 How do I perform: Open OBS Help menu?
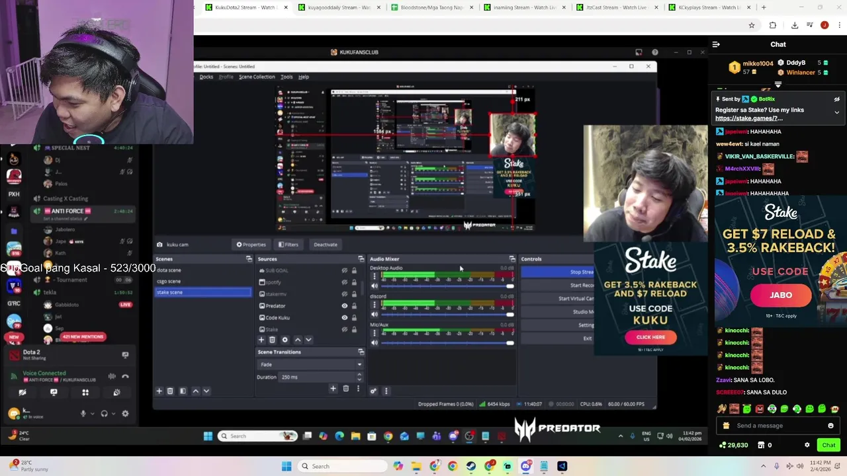tap(304, 77)
